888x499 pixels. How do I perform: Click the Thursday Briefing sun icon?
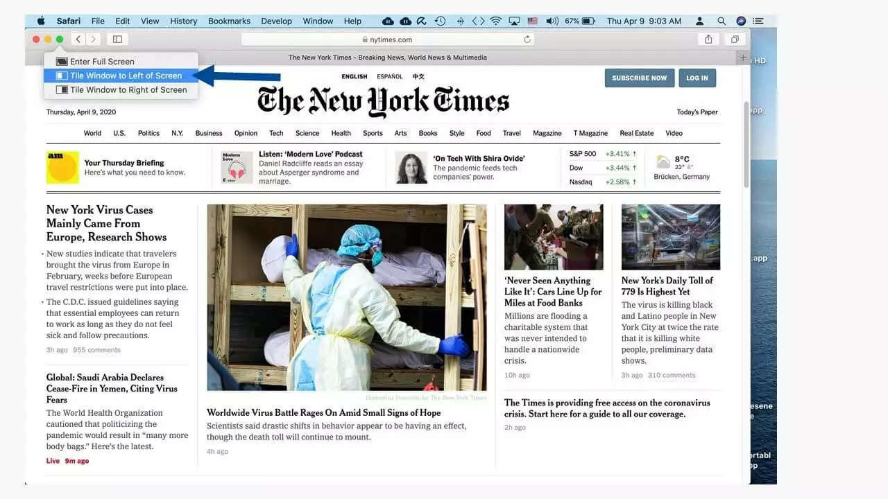coord(62,168)
